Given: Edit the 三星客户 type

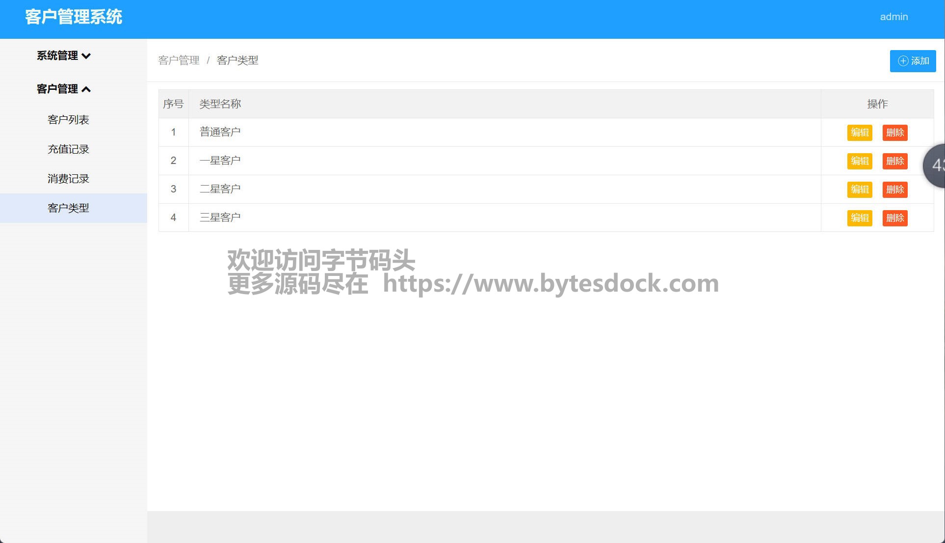Looking at the screenshot, I should click(859, 218).
